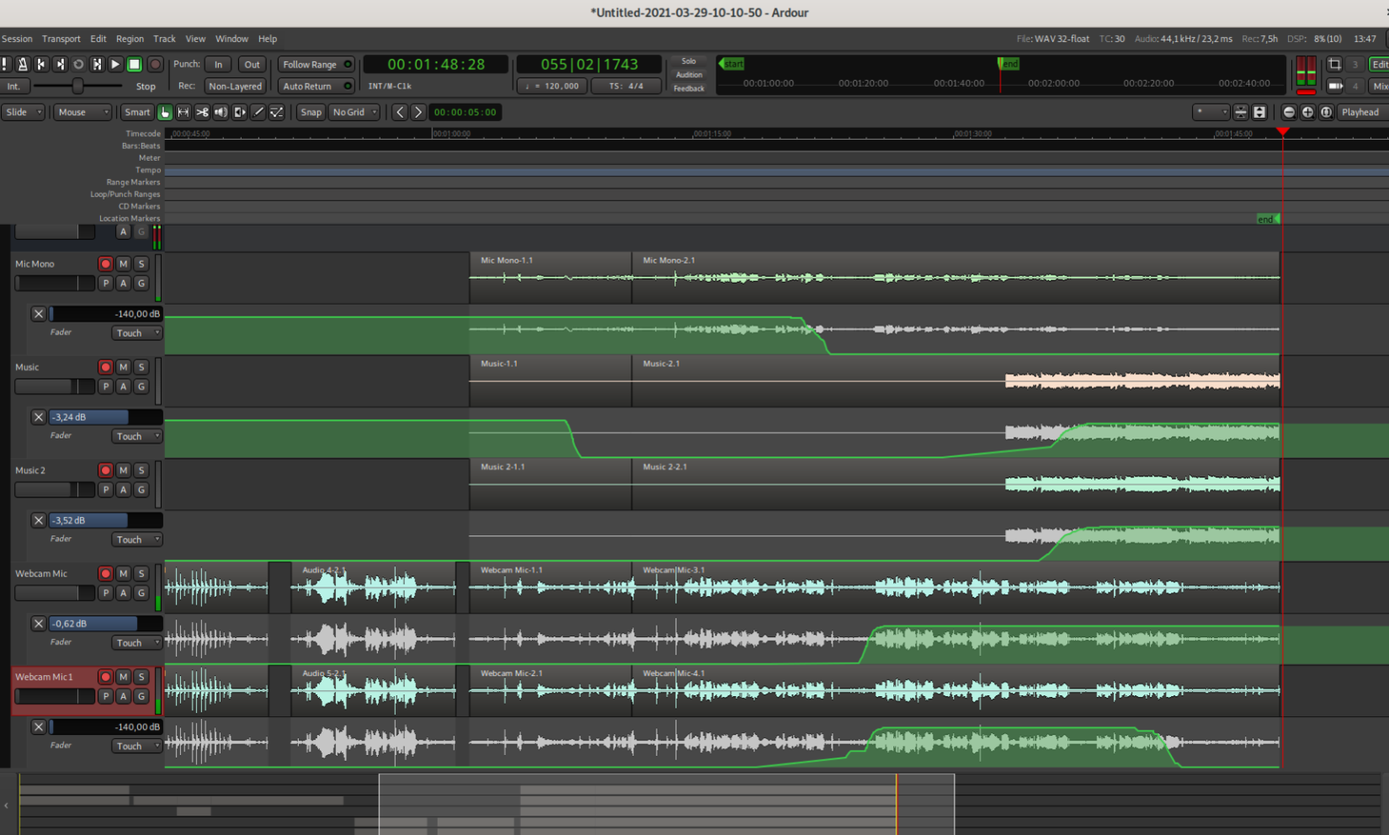Click the Int. sync source button
The height and width of the screenshot is (835, 1389).
click(x=13, y=86)
